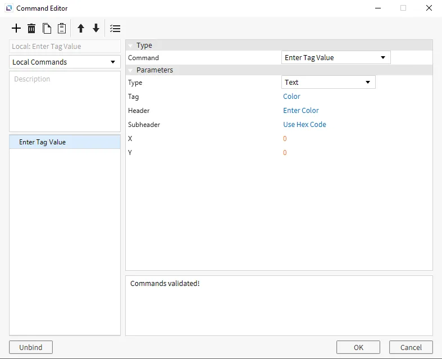Move command up with up arrow

[x=81, y=29]
